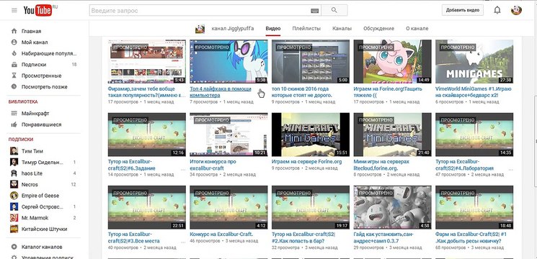Click the Посмотреть позже clock icon
Screen dimensions: 537x259
coord(14,87)
